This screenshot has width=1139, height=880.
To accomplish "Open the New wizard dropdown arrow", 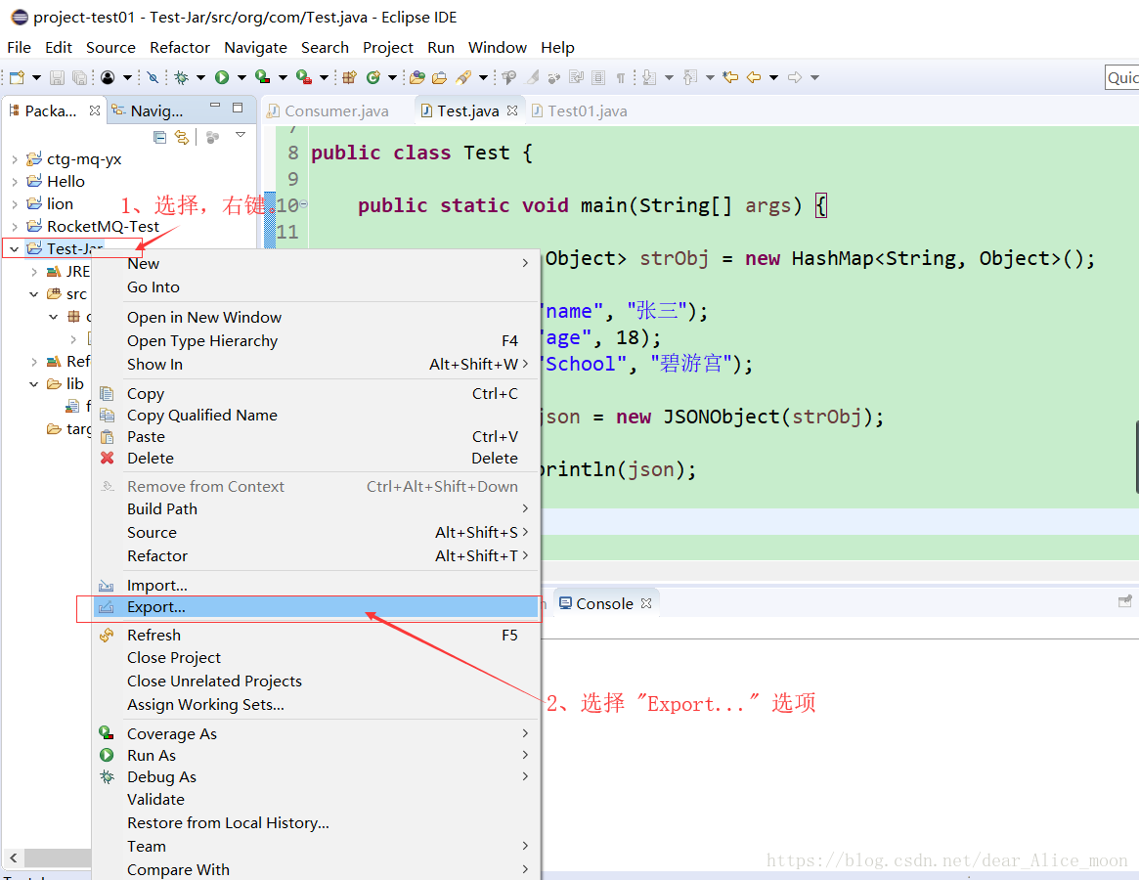I will pyautogui.click(x=36, y=77).
